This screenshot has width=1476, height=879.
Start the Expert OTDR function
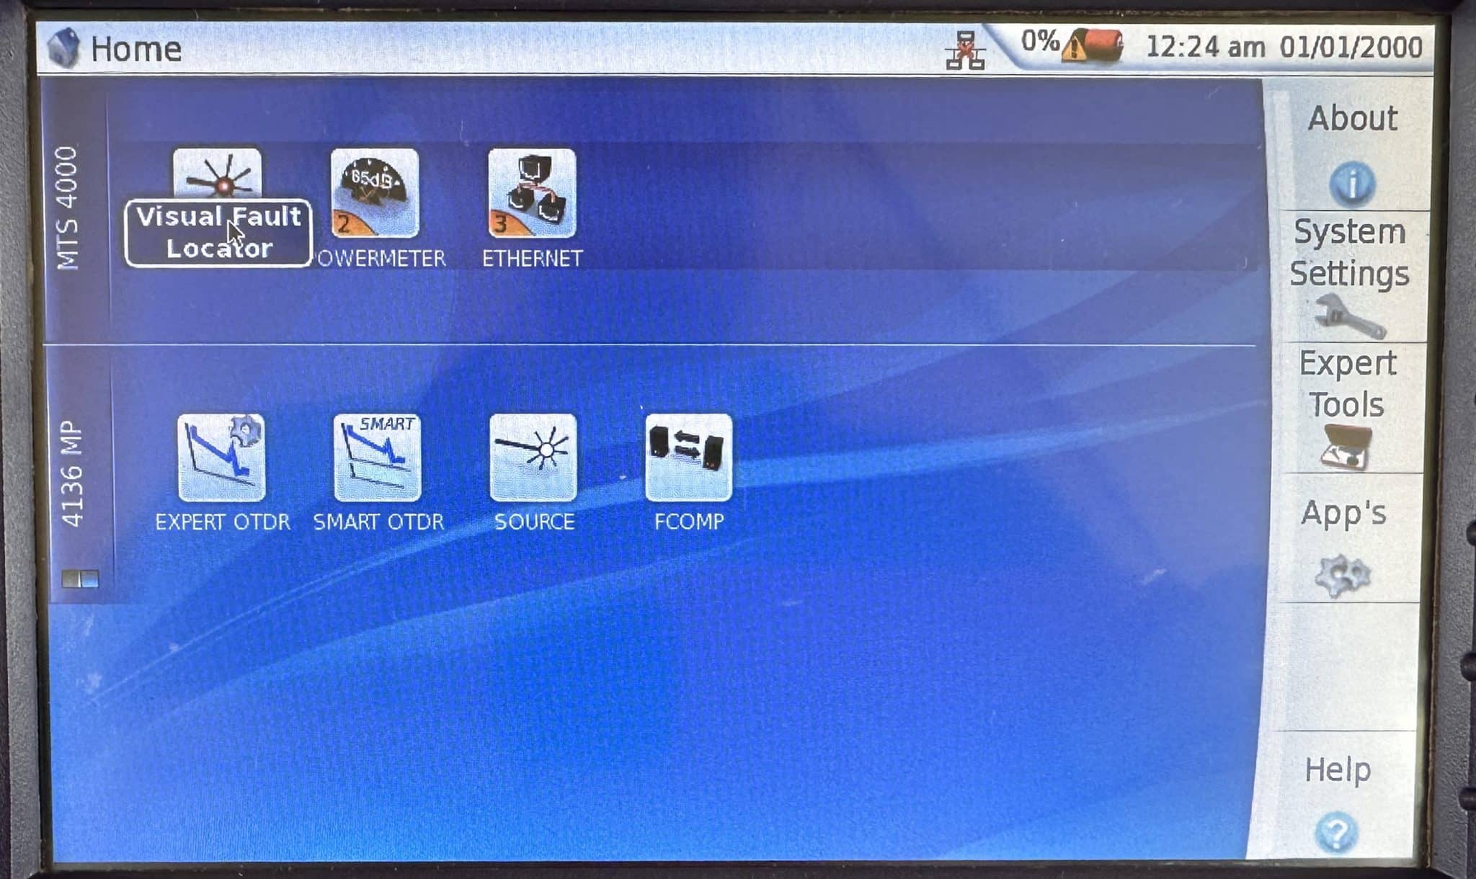[221, 458]
